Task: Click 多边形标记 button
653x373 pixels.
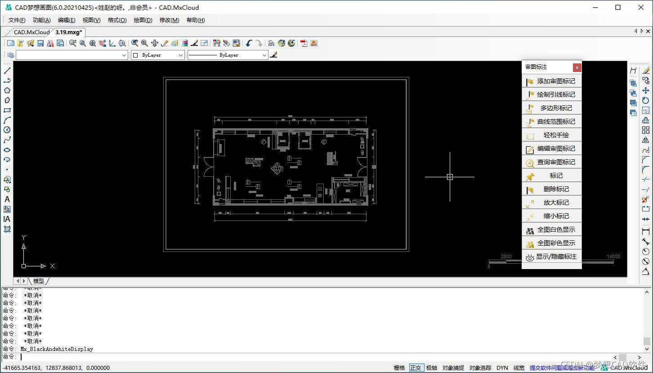Action: point(552,108)
